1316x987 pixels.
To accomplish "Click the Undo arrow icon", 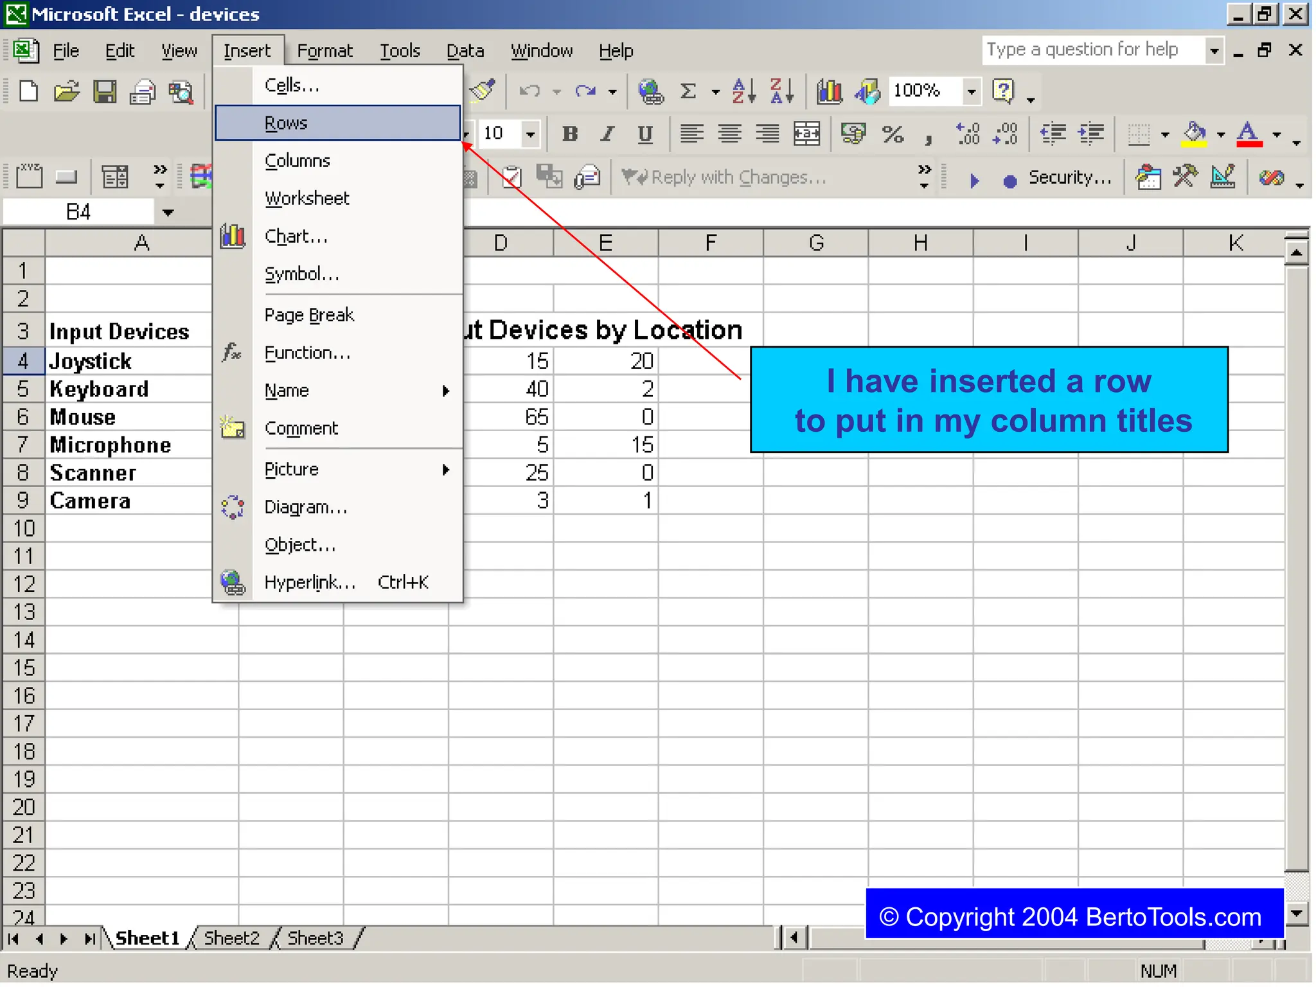I will point(529,92).
